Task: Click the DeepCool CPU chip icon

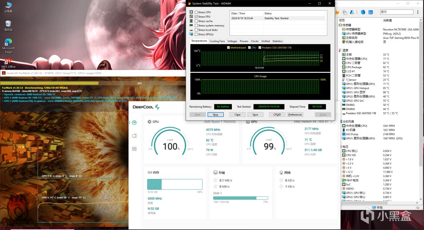Action: tap(149, 122)
